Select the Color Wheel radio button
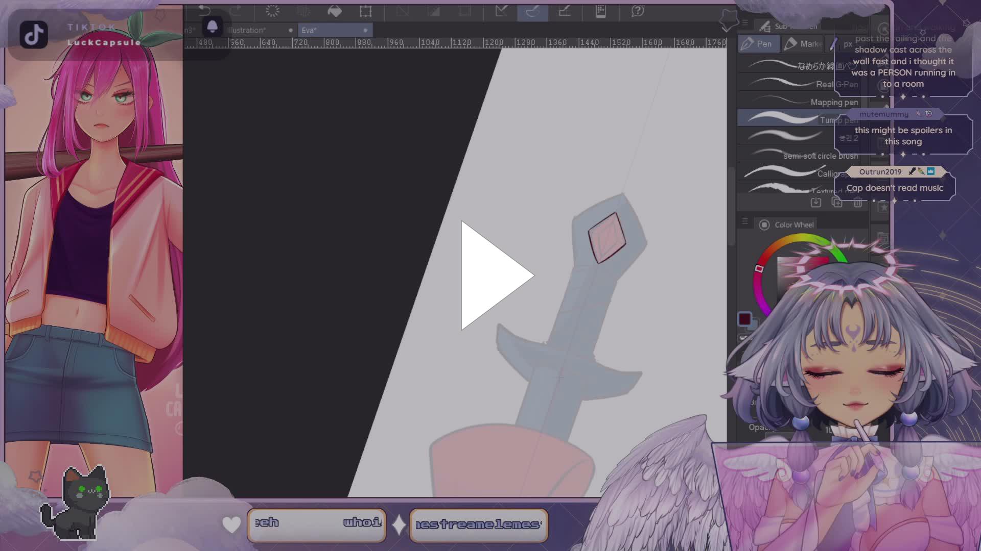Viewport: 981px width, 551px height. click(764, 224)
